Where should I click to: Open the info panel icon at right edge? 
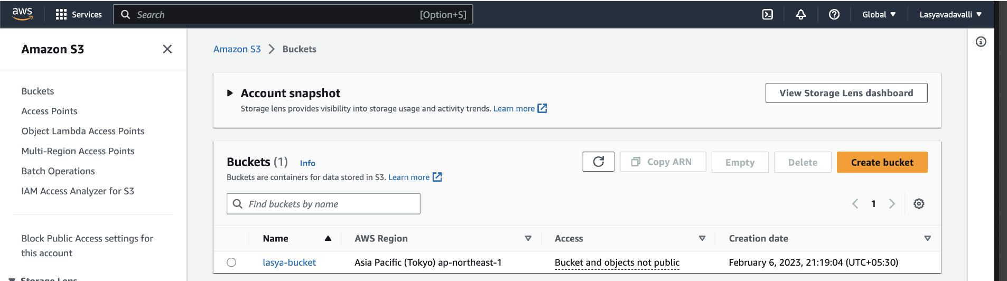coord(981,42)
